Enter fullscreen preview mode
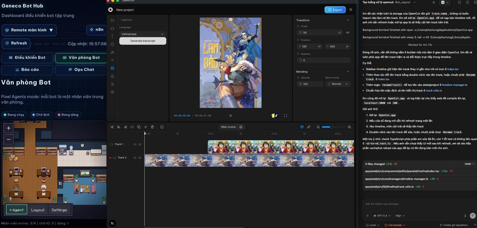Screen dimensions: 477x228 [x=285, y=116]
